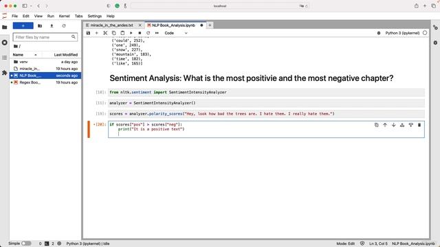
Task: Open Running Terminals and Kernels sidebar
Action: coord(5,43)
